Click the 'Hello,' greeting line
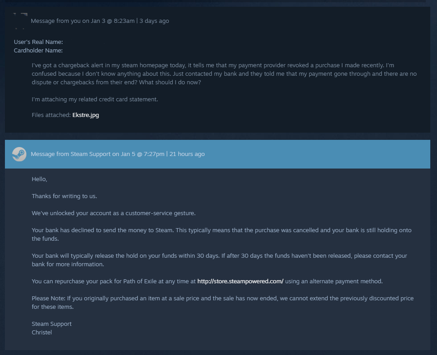This screenshot has height=355, width=437. [x=39, y=179]
